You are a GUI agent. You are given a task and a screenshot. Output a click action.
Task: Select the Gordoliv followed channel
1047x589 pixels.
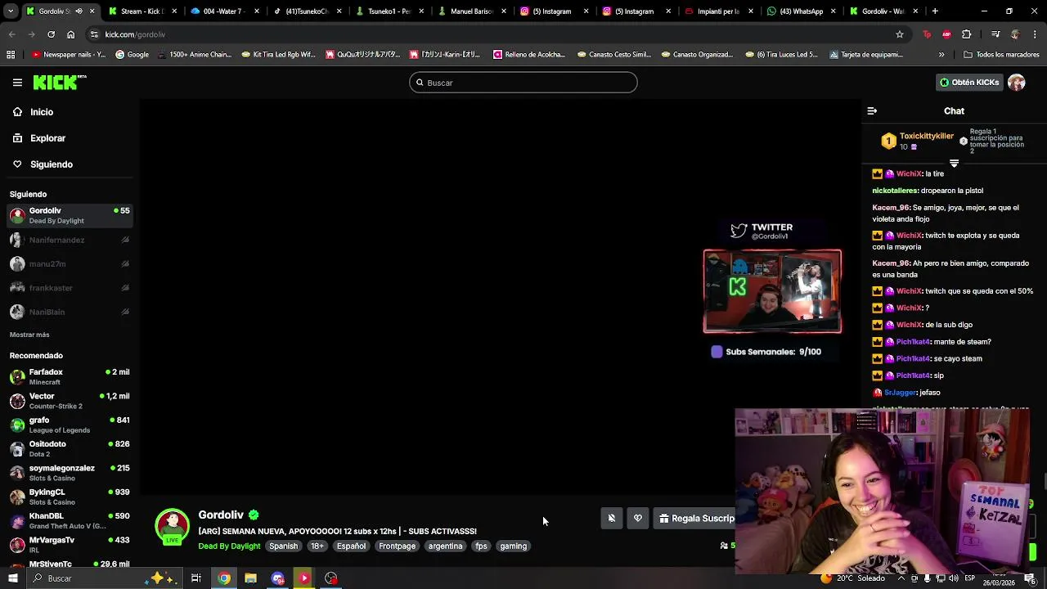pyautogui.click(x=70, y=215)
